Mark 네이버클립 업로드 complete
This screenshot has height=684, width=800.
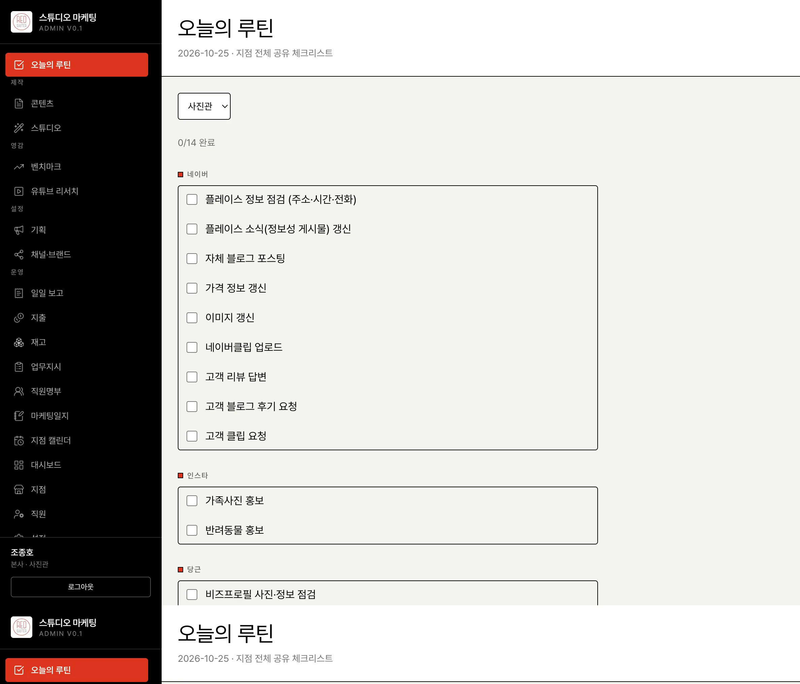192,347
